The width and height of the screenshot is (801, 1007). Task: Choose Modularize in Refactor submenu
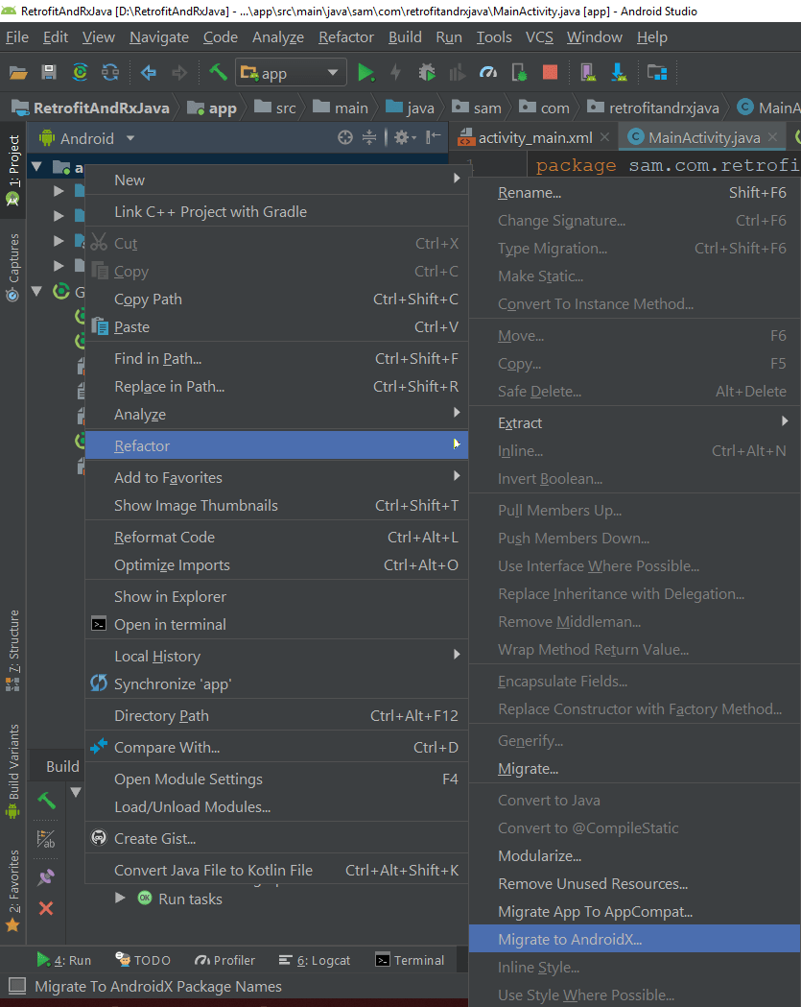635,856
